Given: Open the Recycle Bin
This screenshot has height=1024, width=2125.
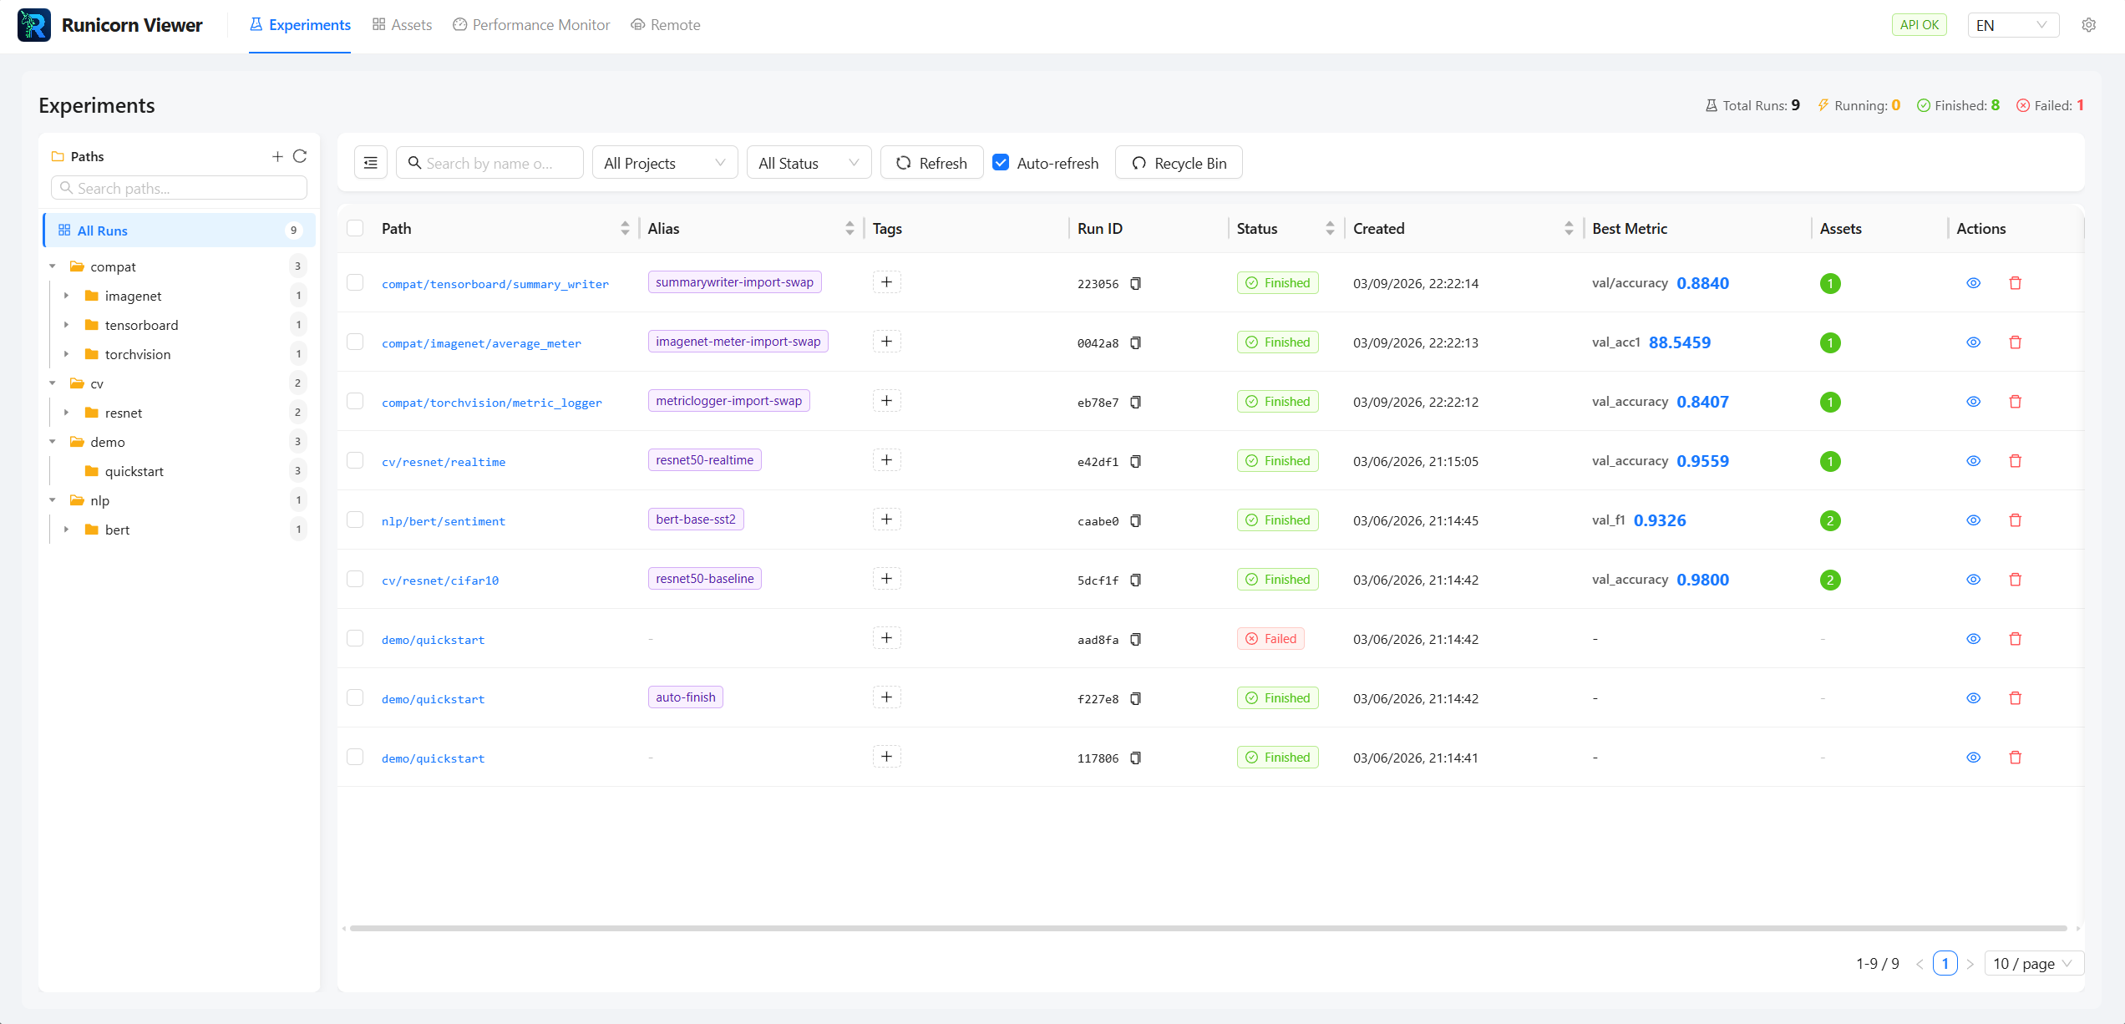Looking at the screenshot, I should [1179, 163].
